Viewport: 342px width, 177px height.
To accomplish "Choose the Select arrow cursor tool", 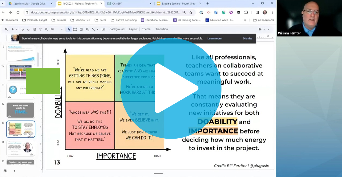I will pos(69,29).
